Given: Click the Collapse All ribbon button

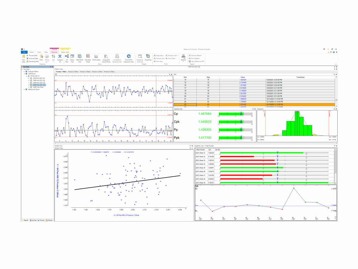Looking at the screenshot, I should pyautogui.click(x=60, y=58).
